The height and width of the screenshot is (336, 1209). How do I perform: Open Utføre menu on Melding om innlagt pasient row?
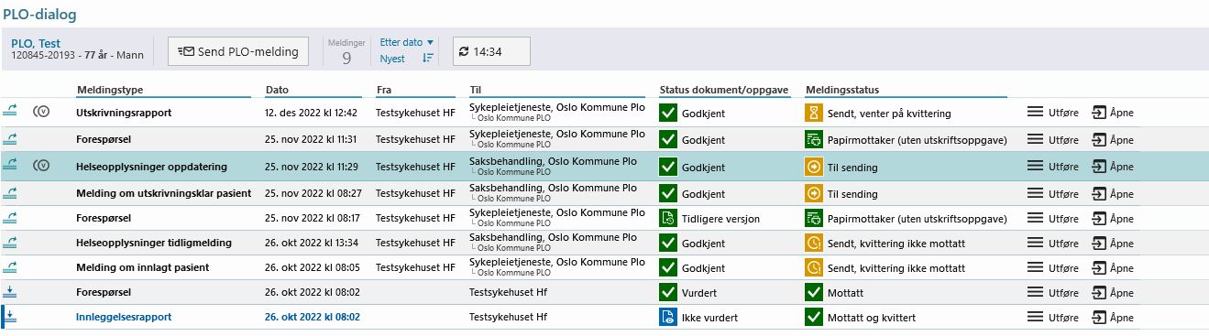(1052, 267)
